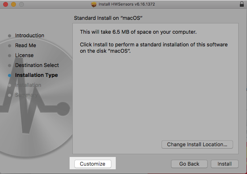Click the Installation Type step label
The width and height of the screenshot is (247, 174).
pos(36,75)
